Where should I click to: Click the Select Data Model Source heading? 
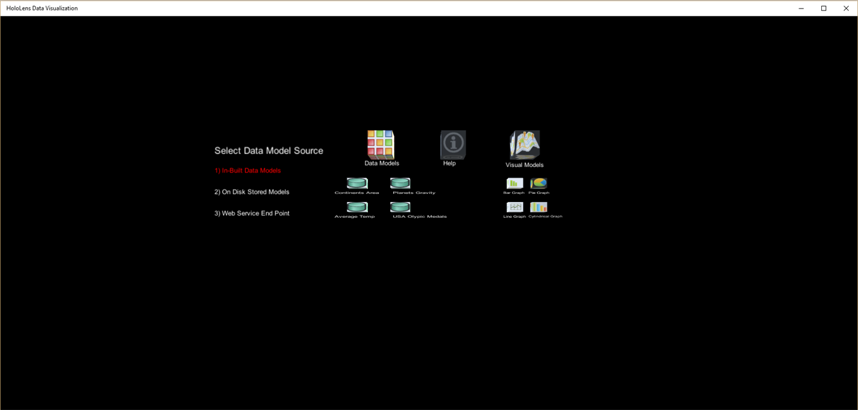point(269,151)
